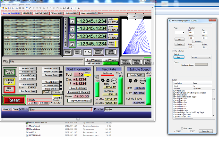Click the Load Wizards button

(94, 60)
